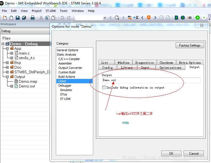Viewport: 211px width, 163px height.
Task: Click the Navigate Forward page icon
Action: [168, 18]
